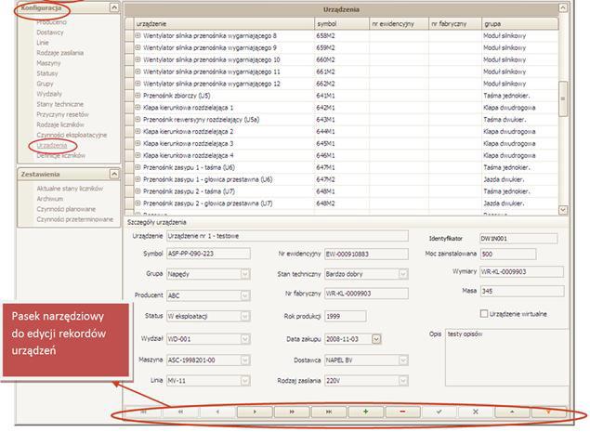Click the Urządzenie name input field
The height and width of the screenshot is (432, 590).
pos(287,236)
